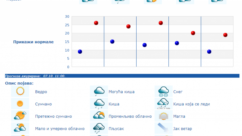Select the Мало и умерено облачно icon

point(20,128)
